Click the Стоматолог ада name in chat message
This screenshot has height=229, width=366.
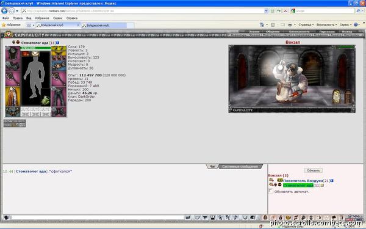(x=31, y=171)
